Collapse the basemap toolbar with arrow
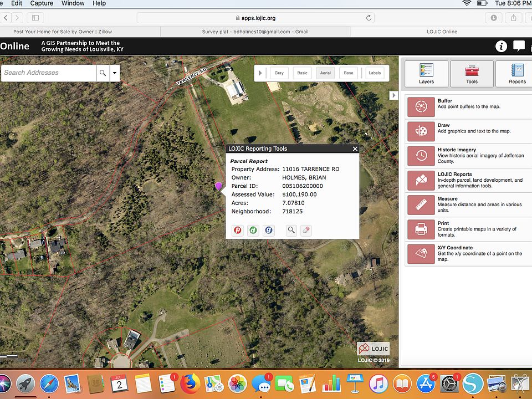The height and width of the screenshot is (399, 532). click(260, 73)
